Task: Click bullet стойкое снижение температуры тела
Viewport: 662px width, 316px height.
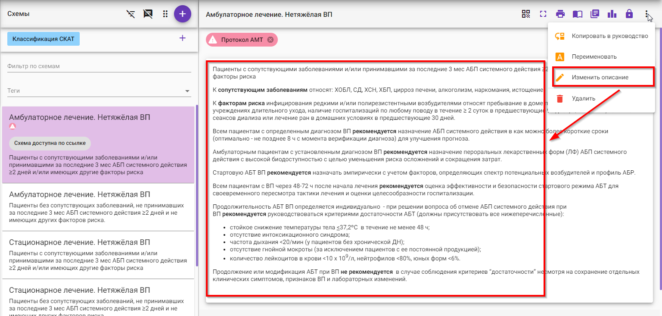Action: coord(330,227)
